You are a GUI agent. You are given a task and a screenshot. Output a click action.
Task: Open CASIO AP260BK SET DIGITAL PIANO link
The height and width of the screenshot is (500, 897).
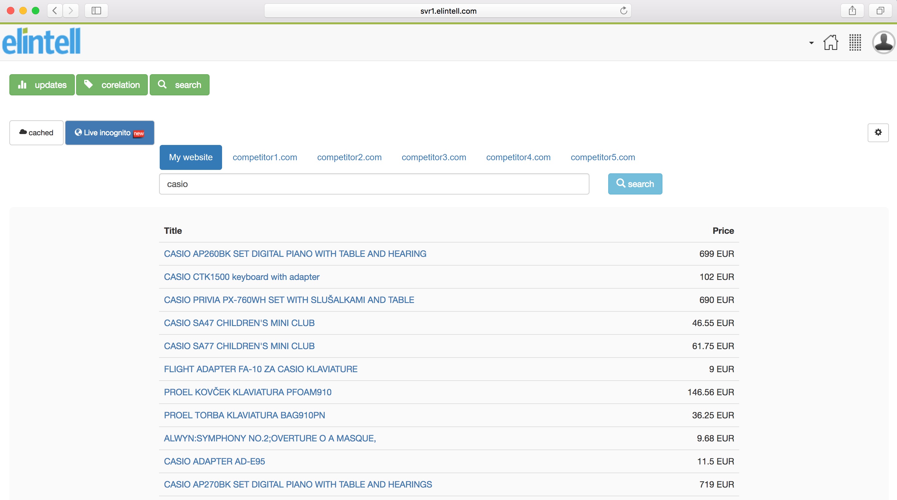coord(295,254)
